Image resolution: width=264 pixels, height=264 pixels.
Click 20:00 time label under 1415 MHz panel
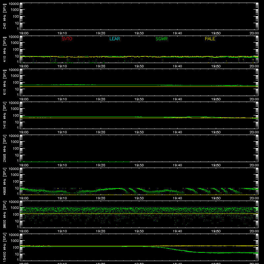click(254, 132)
